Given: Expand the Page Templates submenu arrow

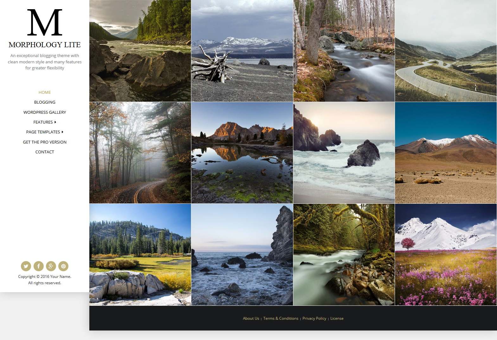Looking at the screenshot, I should click(62, 132).
